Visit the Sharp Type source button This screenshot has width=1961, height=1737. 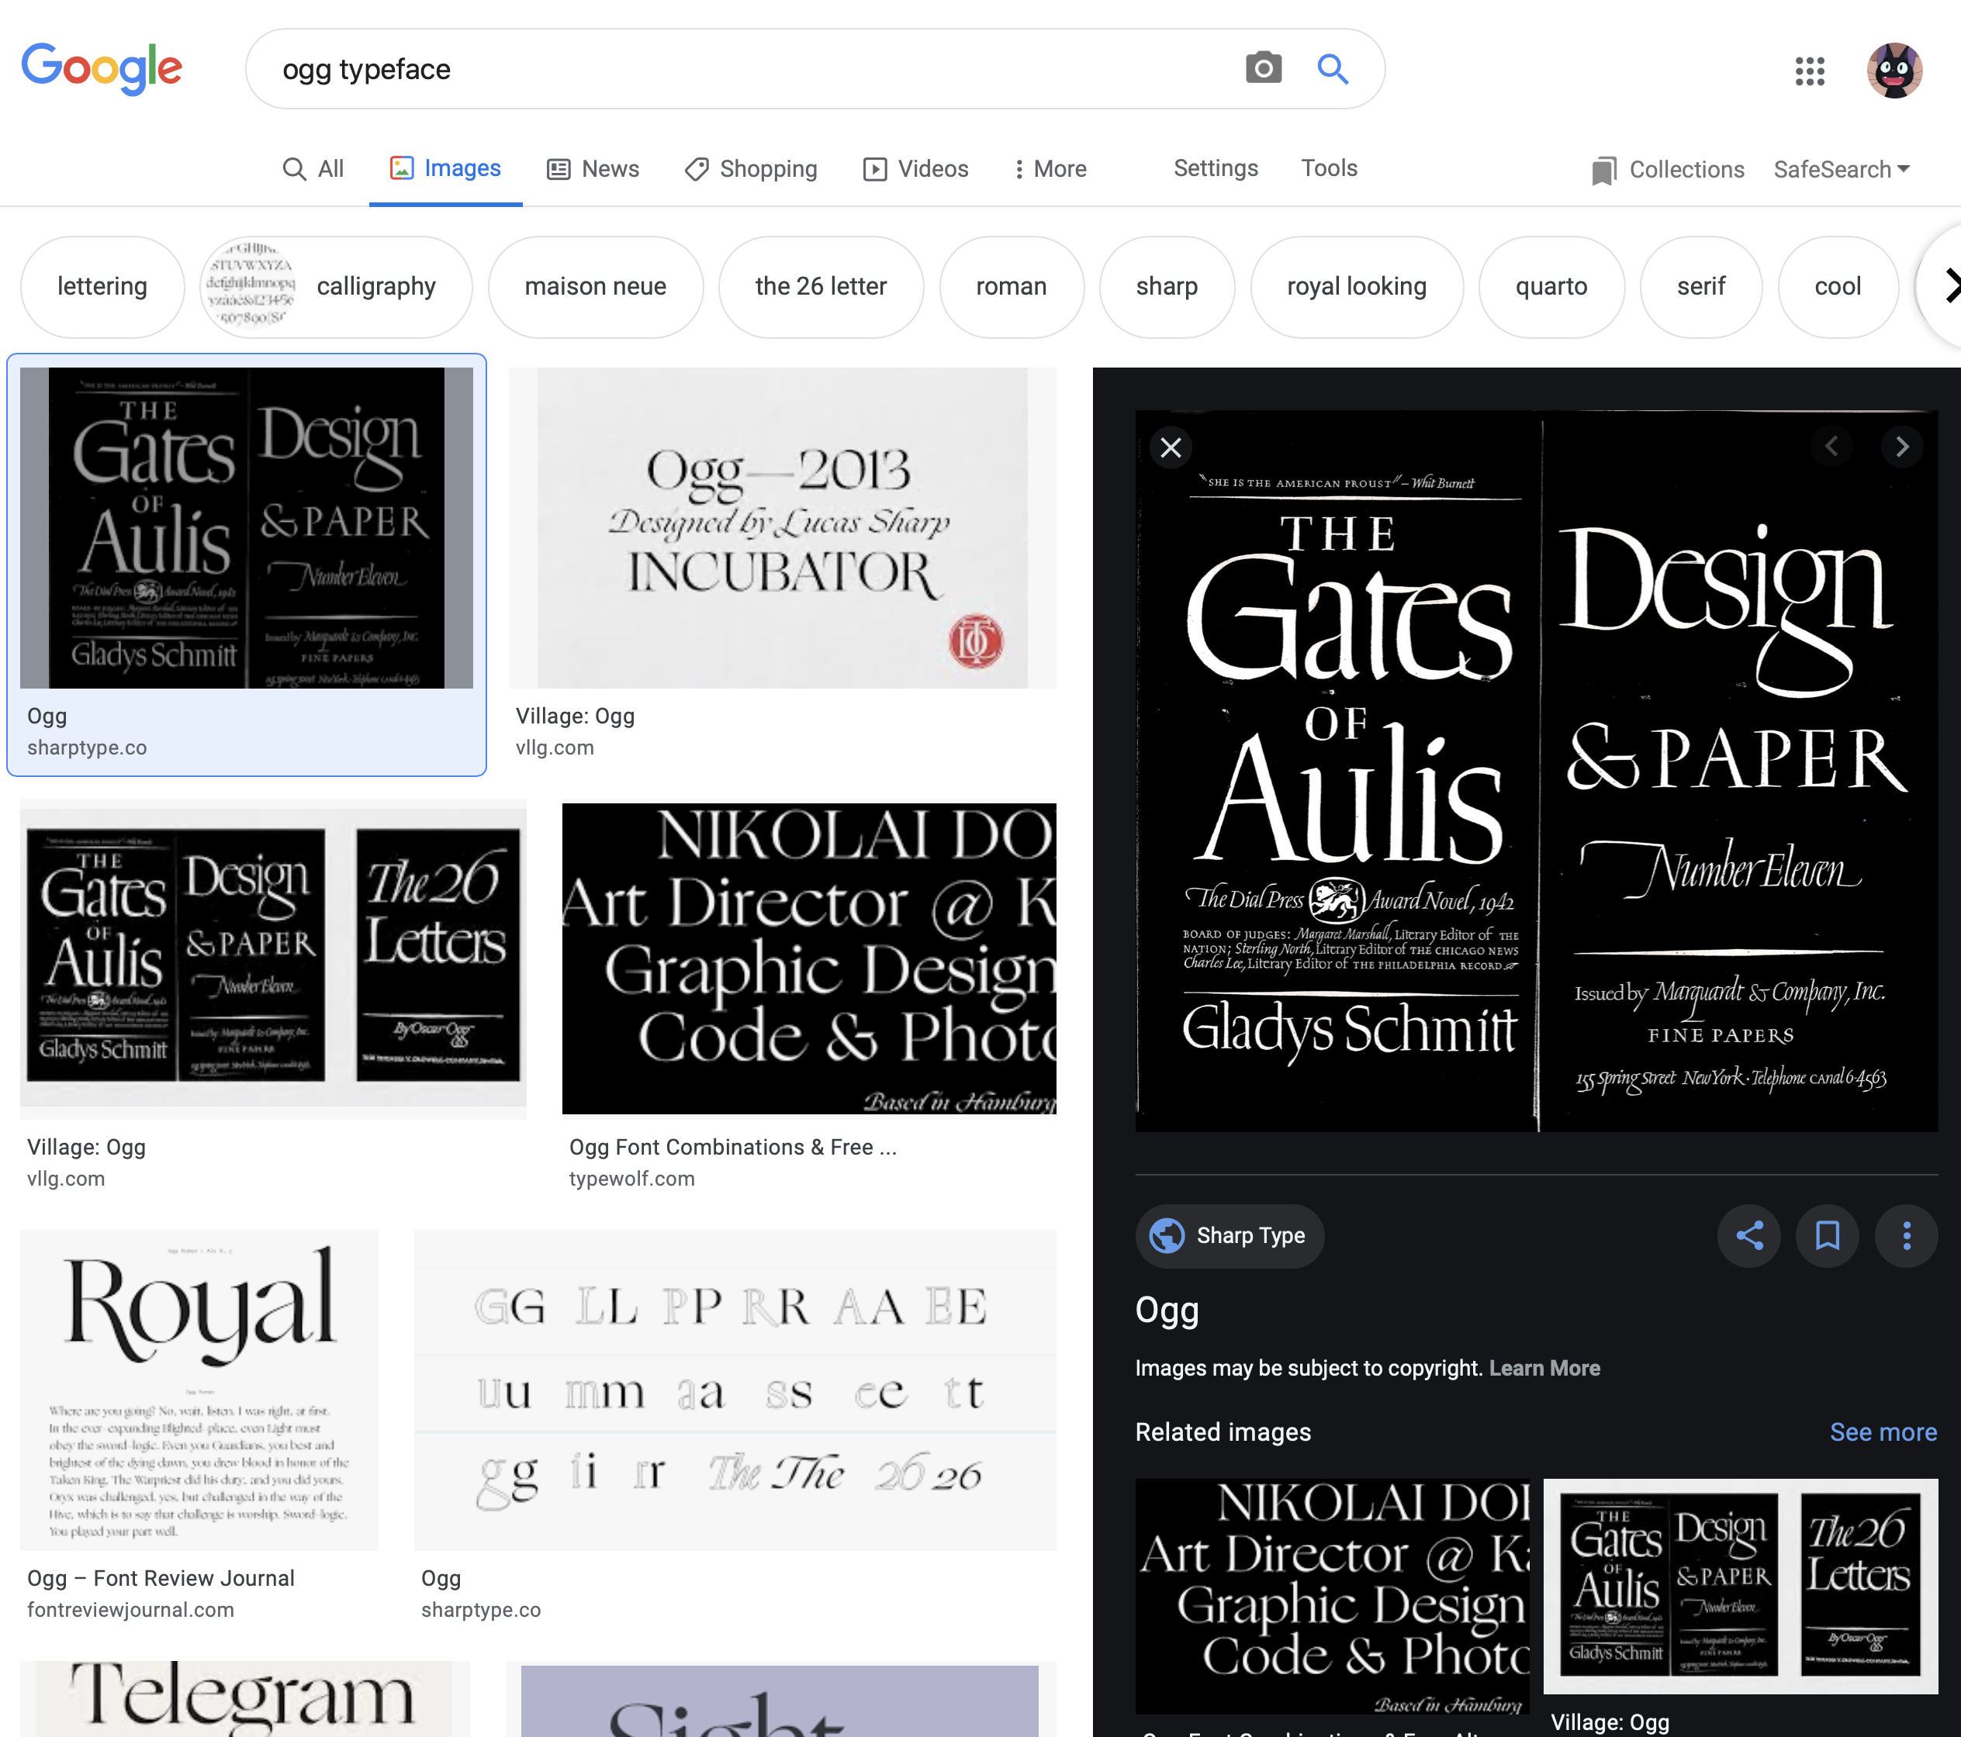1229,1235
